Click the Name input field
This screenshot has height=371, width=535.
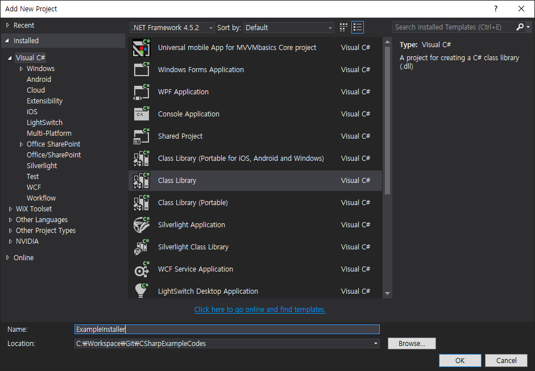[x=227, y=329]
